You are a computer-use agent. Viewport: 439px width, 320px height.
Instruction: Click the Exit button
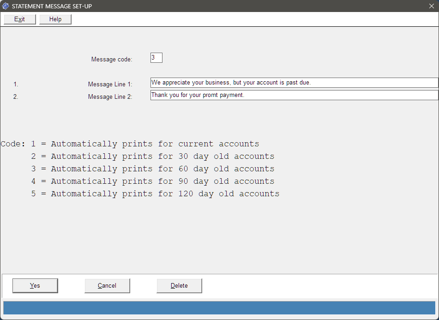(19, 19)
